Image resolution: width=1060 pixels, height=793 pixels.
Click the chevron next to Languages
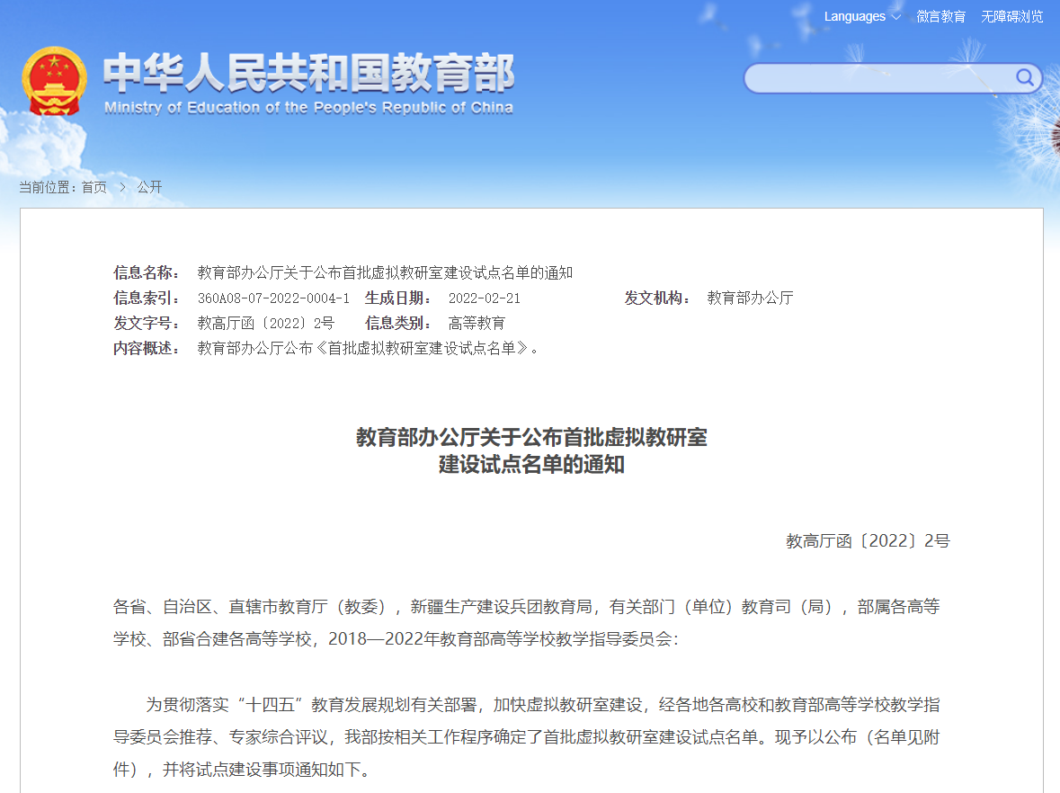894,16
